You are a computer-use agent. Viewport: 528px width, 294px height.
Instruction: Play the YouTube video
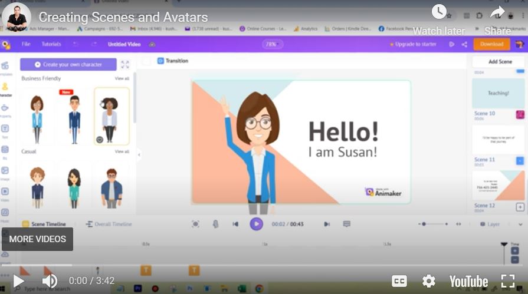point(18,281)
